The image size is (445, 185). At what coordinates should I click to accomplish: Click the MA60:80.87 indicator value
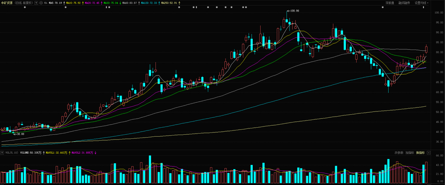pyautogui.click(x=130, y=3)
